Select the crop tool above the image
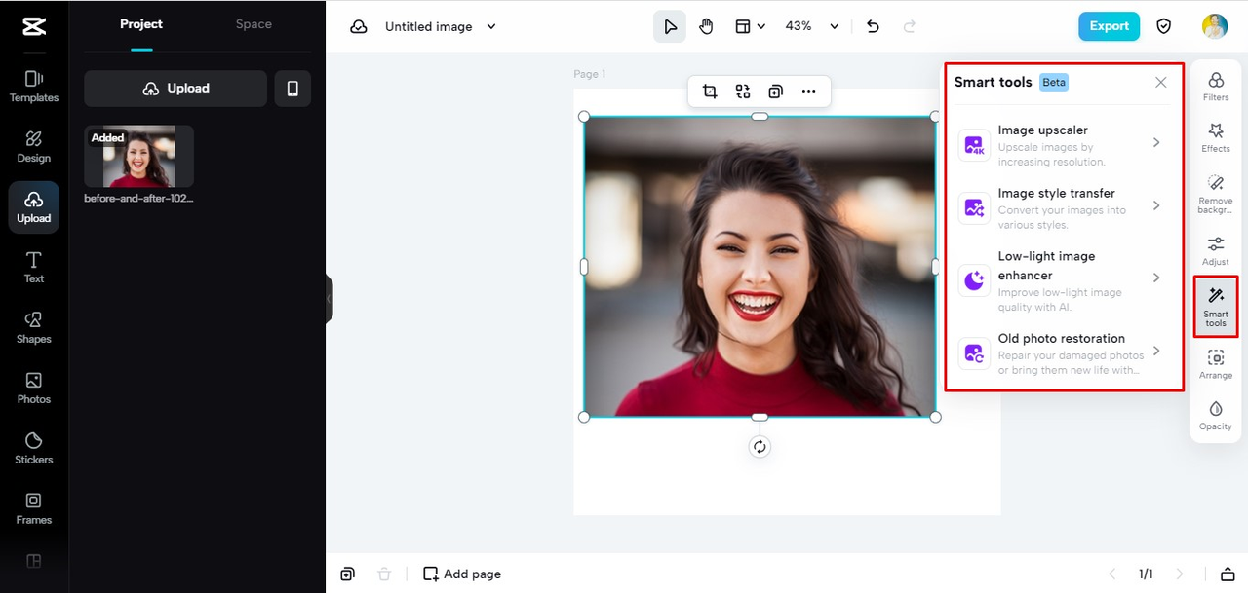 point(710,92)
